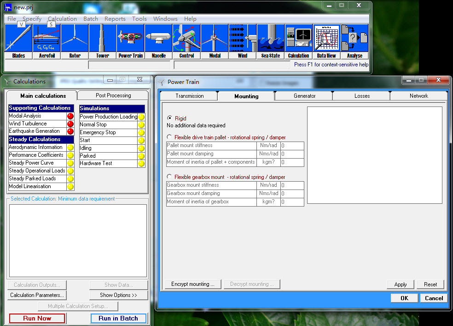The width and height of the screenshot is (453, 326).
Task: Switch to the Losses tab
Action: coord(362,96)
